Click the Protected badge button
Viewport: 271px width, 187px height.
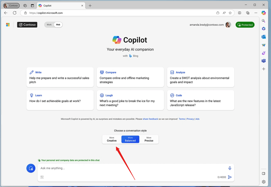click(x=245, y=25)
